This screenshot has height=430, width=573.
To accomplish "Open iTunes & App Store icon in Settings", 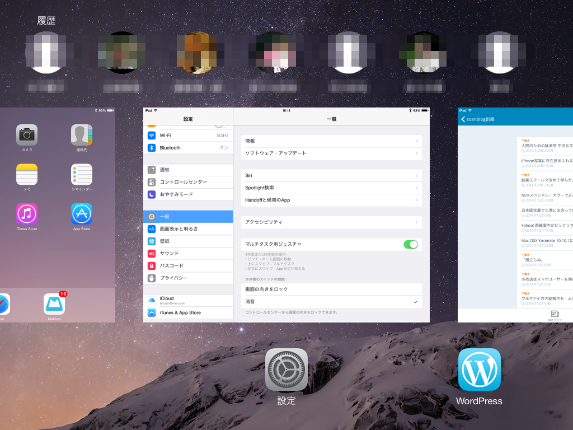I will [152, 312].
